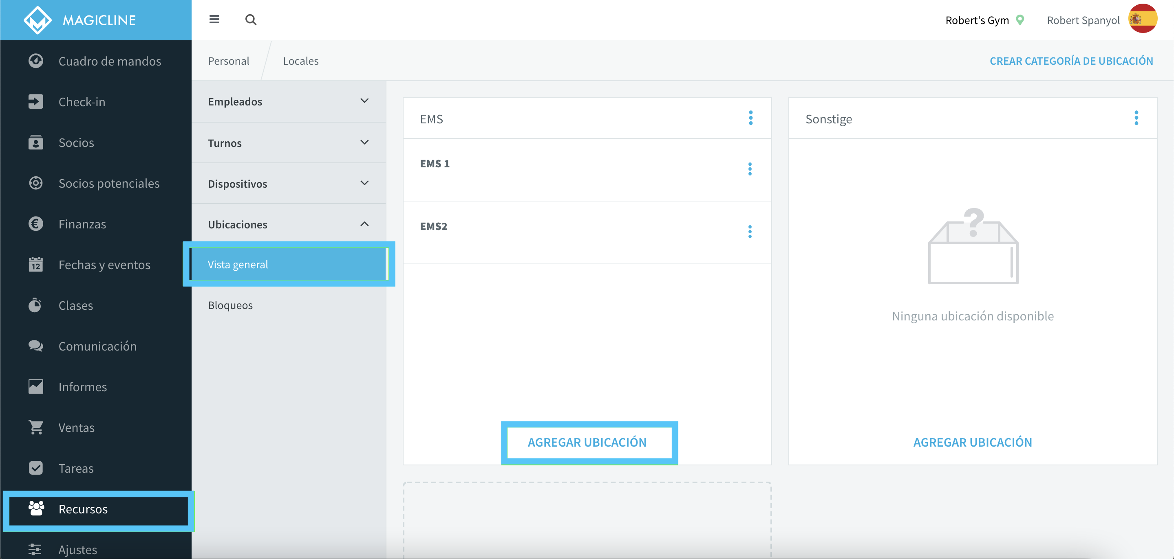Screen dimensions: 1174x559
Task: Click Crear categoría de ubicación link
Action: (1071, 61)
